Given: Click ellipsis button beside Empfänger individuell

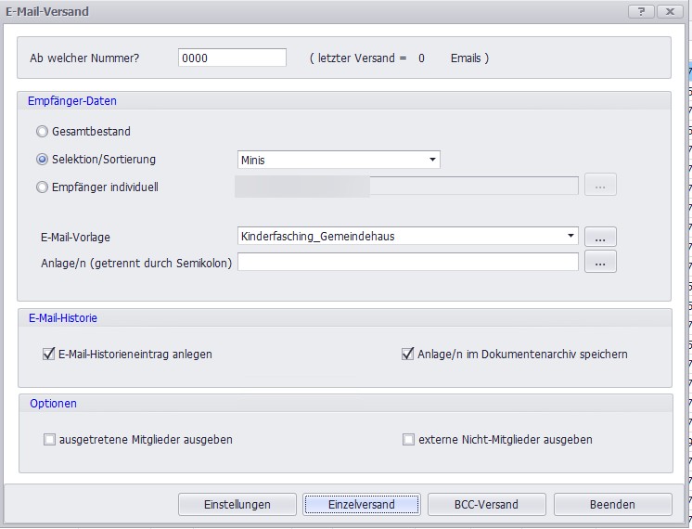Looking at the screenshot, I should pyautogui.click(x=600, y=186).
